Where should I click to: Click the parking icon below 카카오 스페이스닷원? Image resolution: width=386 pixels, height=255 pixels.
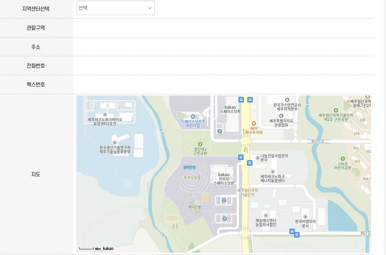224,200
